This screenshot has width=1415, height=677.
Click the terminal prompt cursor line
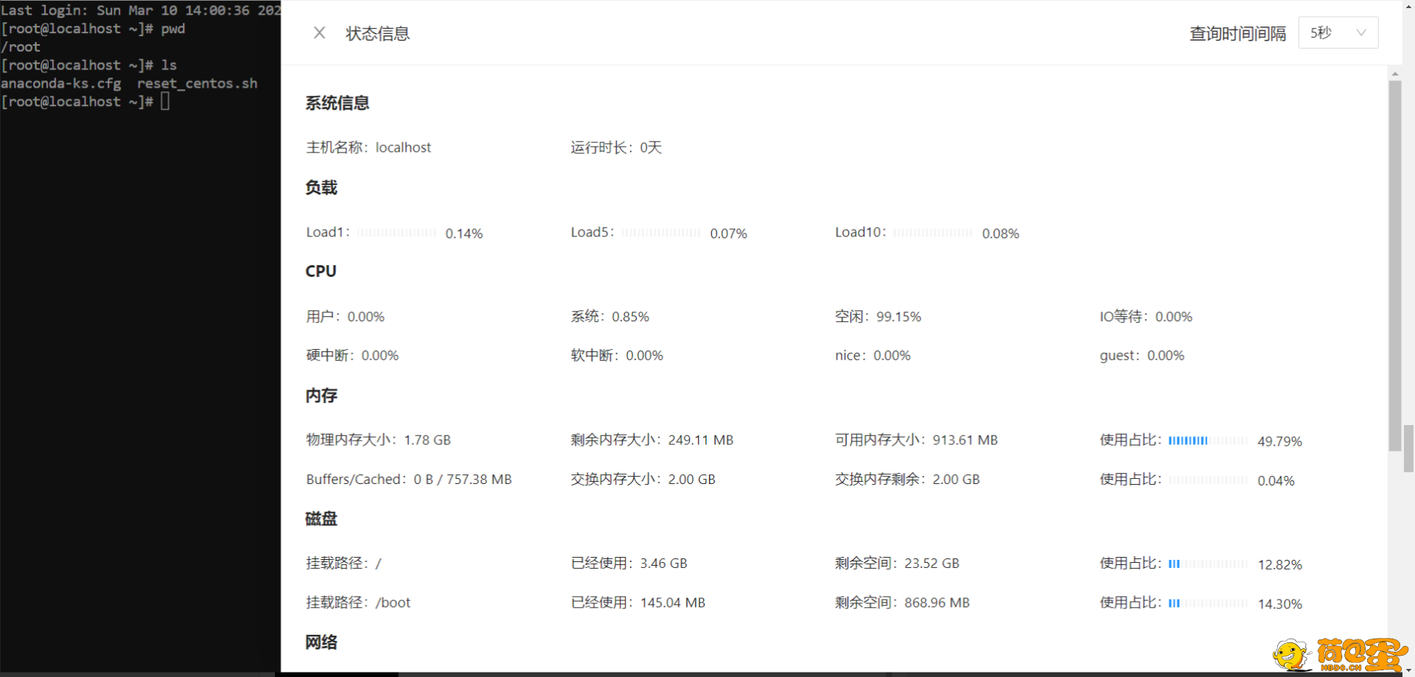(85, 102)
